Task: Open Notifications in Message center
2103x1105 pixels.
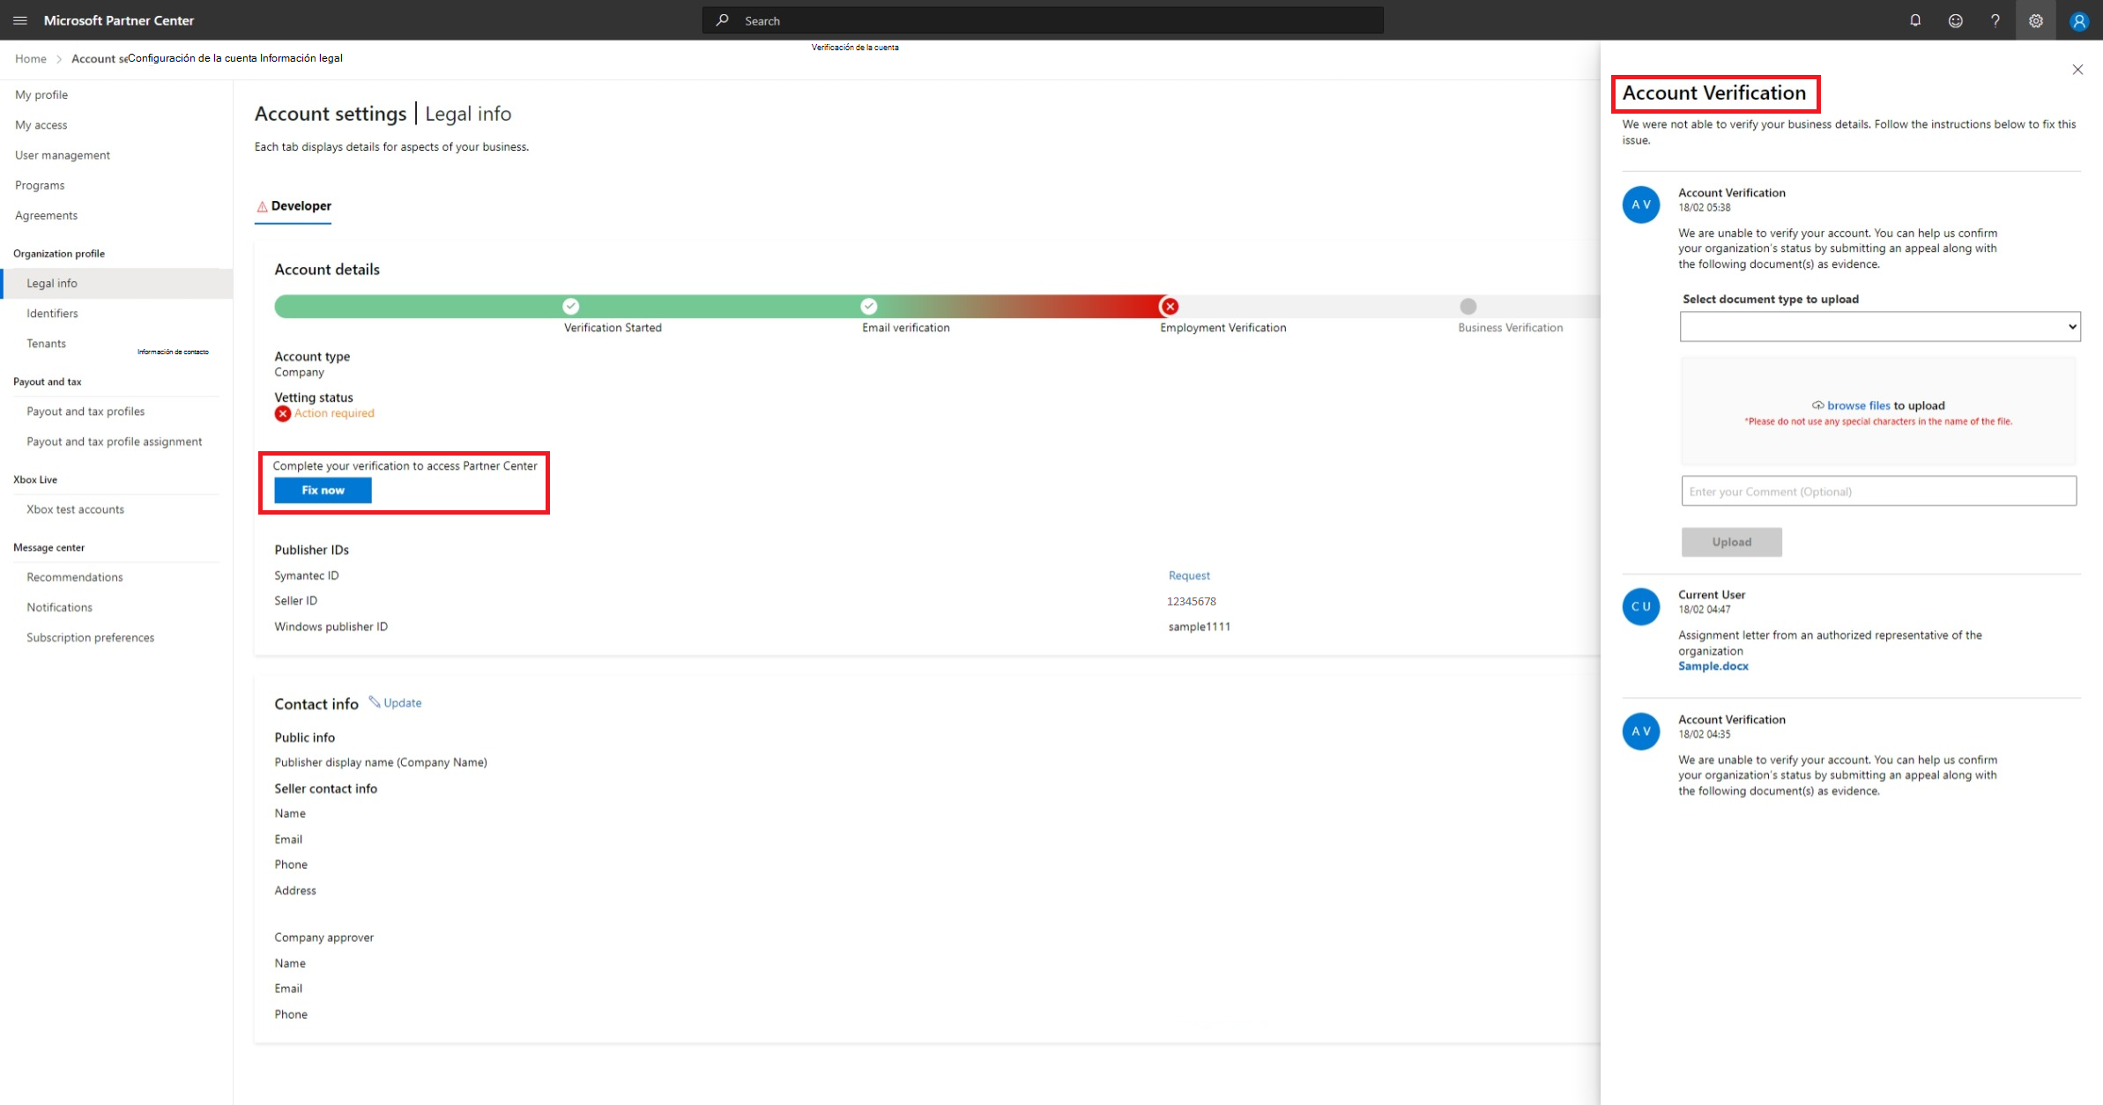Action: click(x=59, y=607)
